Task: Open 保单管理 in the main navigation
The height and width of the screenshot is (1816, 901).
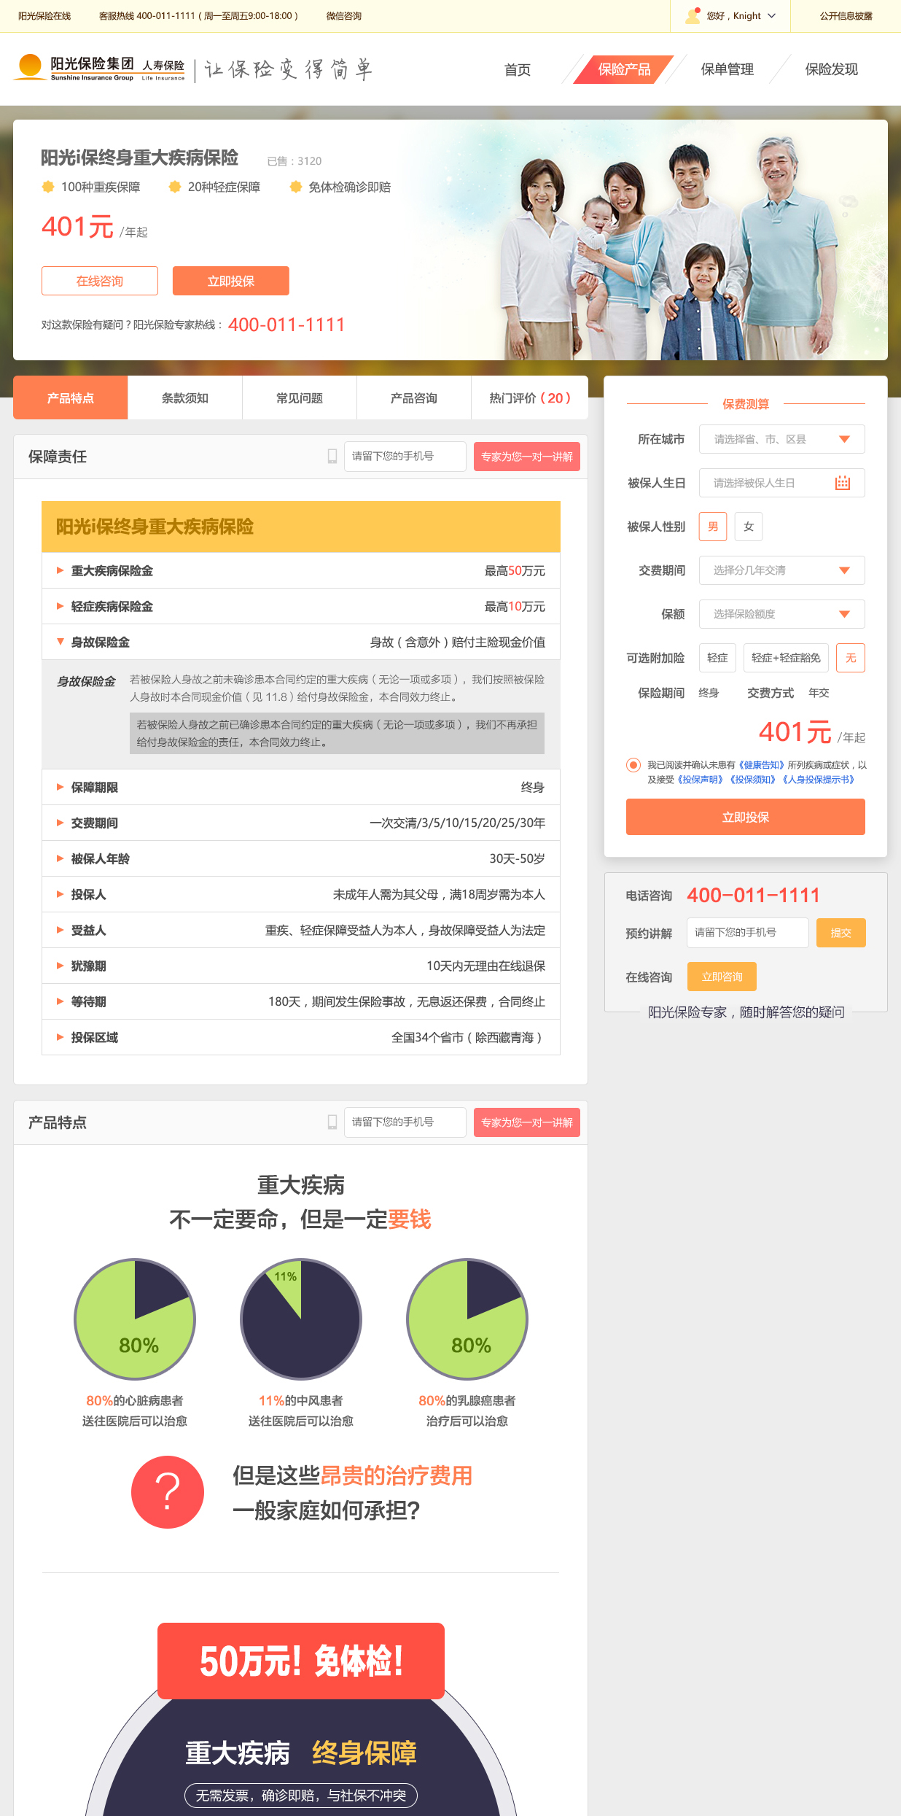Action: point(727,69)
